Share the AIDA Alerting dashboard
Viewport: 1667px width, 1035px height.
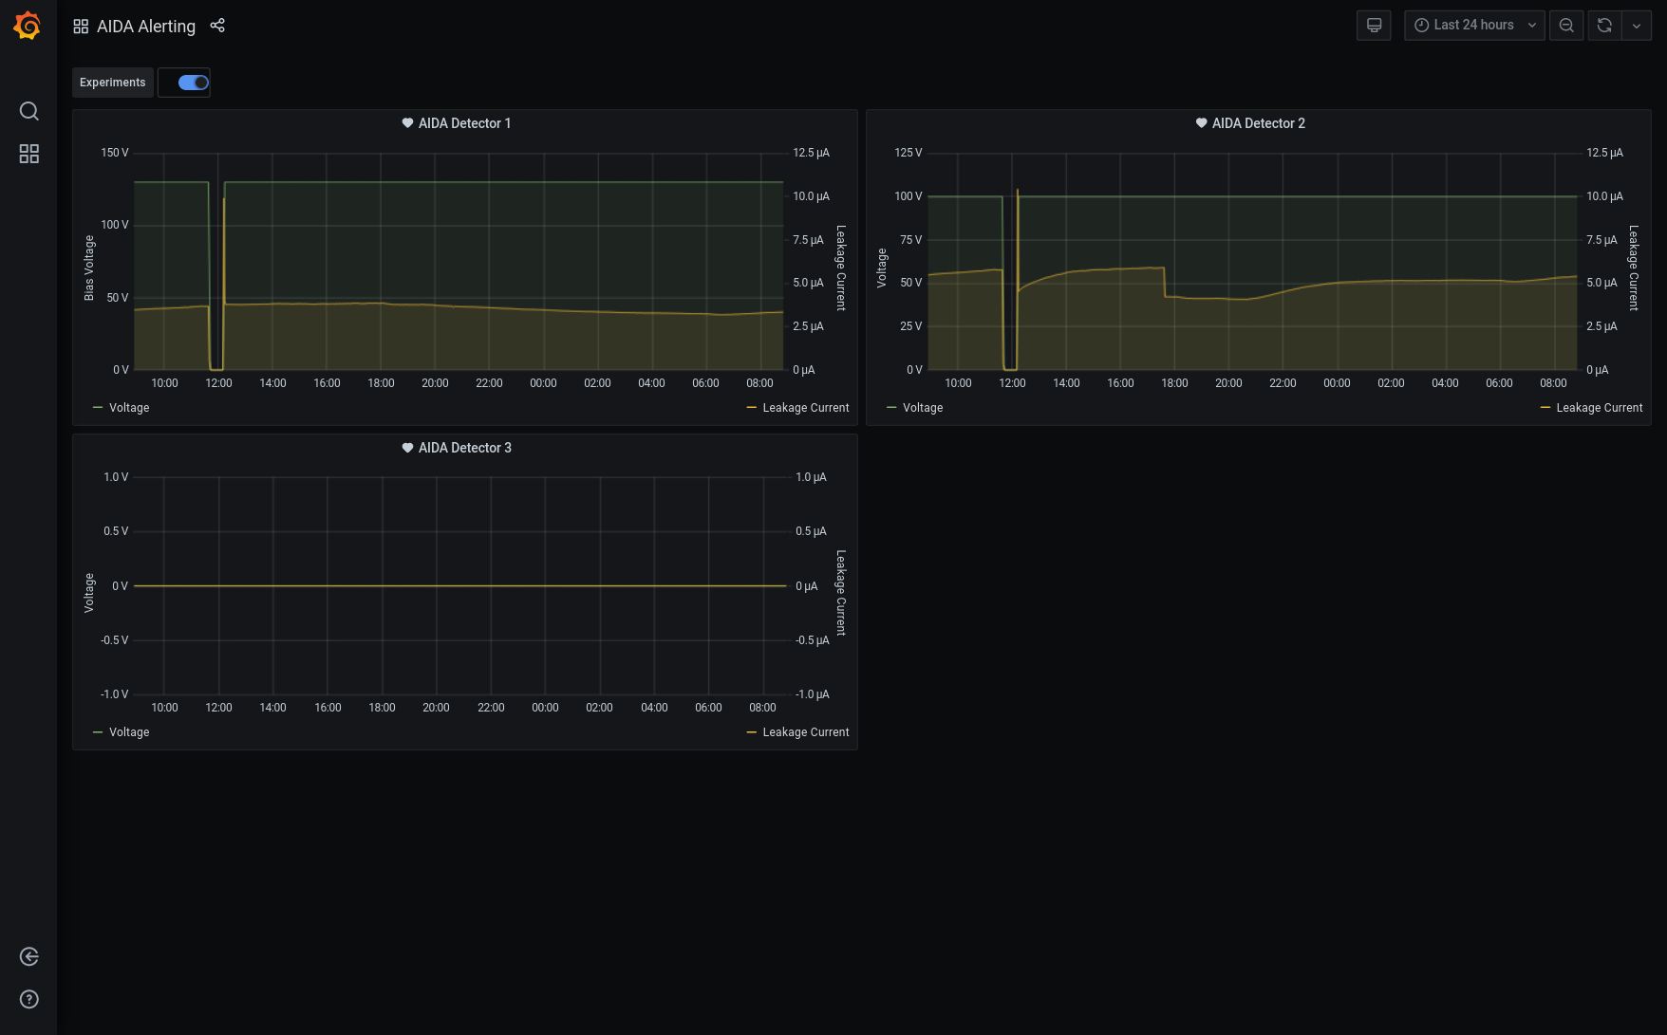click(217, 26)
